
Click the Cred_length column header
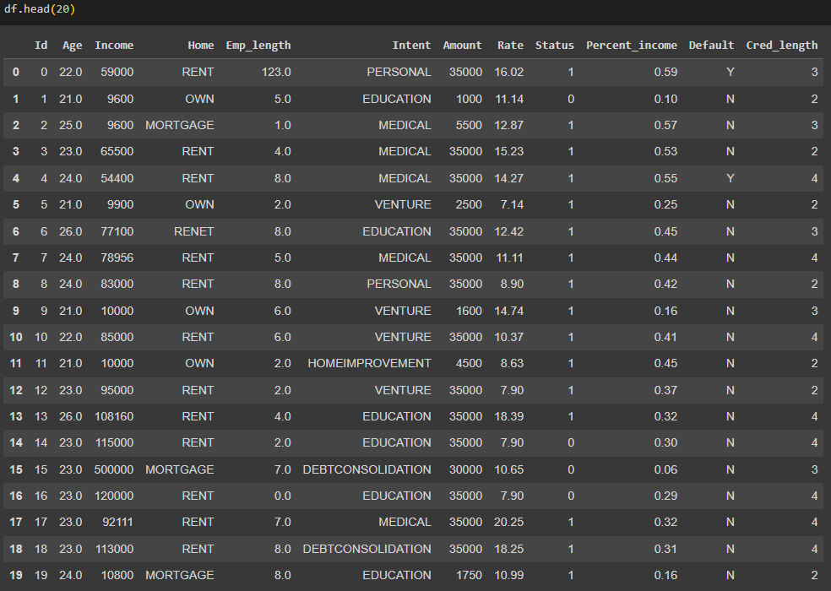coord(782,45)
